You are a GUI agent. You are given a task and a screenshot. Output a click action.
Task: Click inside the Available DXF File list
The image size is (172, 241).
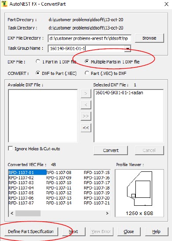point(43,116)
